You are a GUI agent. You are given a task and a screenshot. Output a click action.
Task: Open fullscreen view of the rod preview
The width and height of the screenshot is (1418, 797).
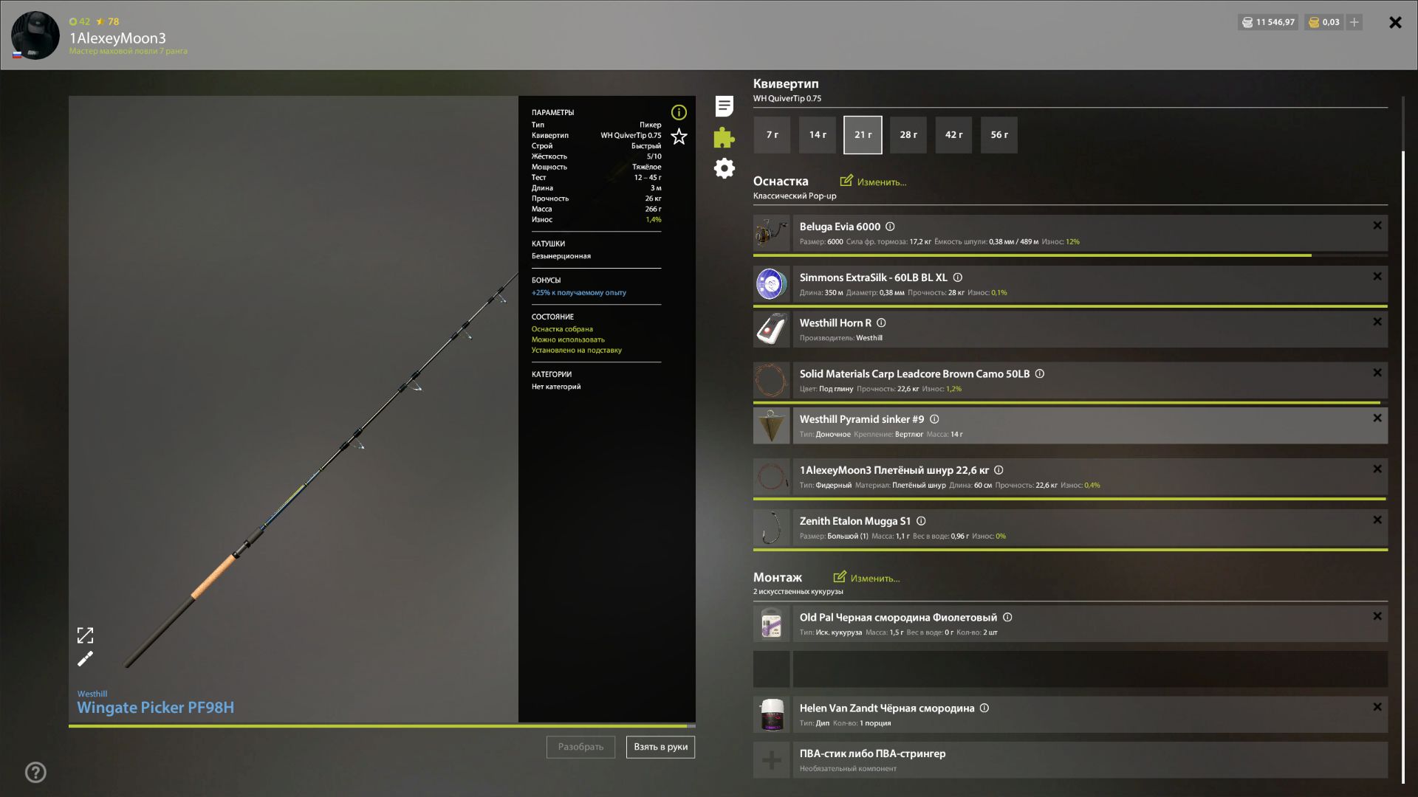86,635
